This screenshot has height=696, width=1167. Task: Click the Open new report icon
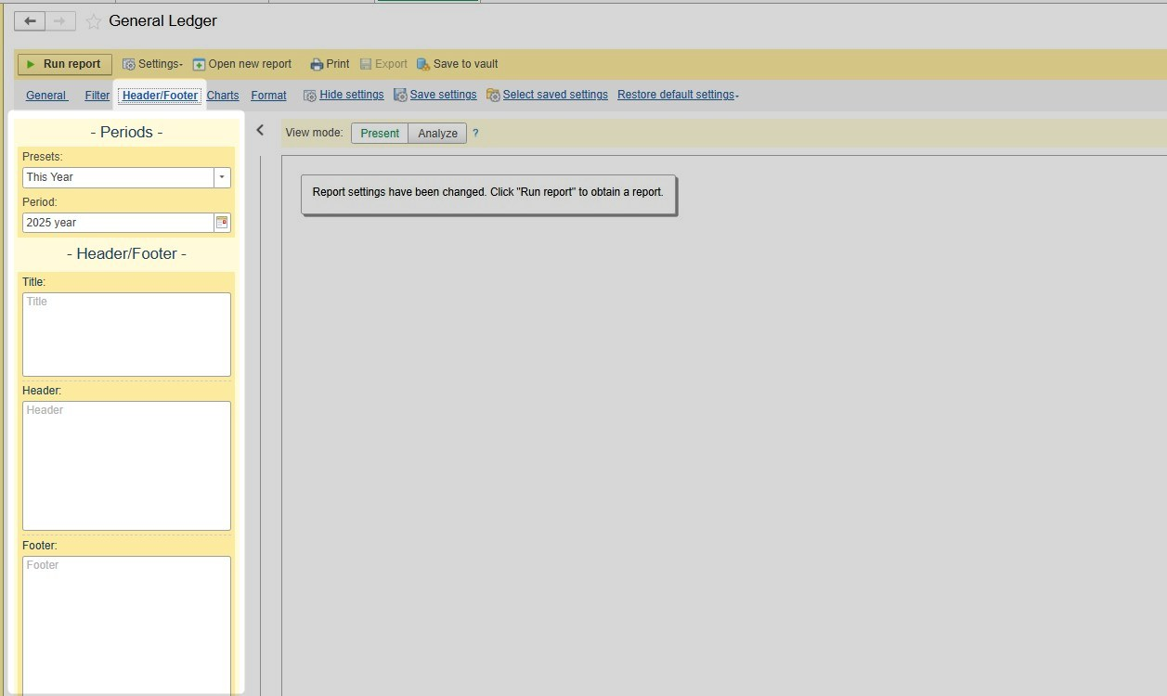pyautogui.click(x=199, y=64)
